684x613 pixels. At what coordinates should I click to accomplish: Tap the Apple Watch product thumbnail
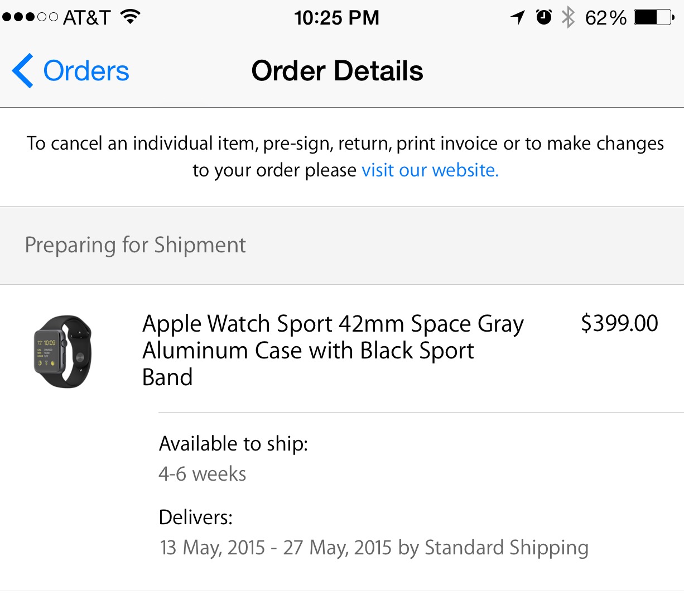[62, 351]
